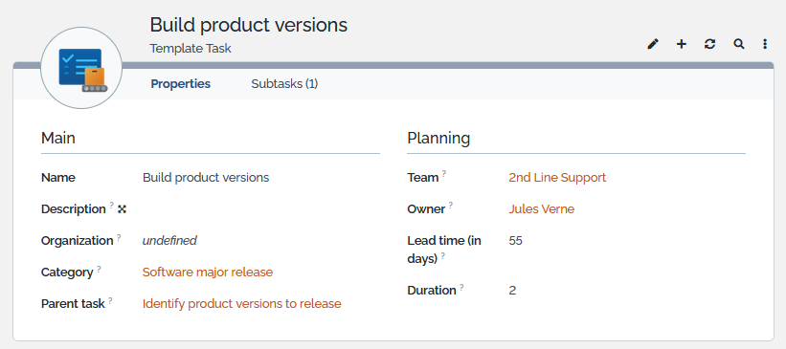Click the magnifier search icon
The width and height of the screenshot is (786, 349).
click(x=738, y=44)
